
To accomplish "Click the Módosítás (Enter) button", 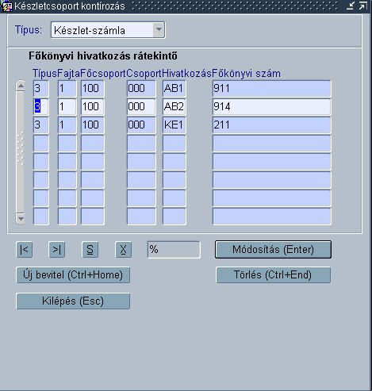I will point(273,249).
